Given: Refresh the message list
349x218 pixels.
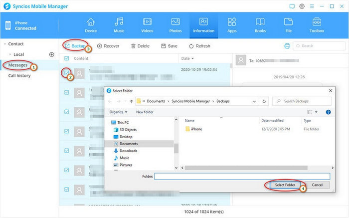Looking at the screenshot, I should tap(199, 46).
